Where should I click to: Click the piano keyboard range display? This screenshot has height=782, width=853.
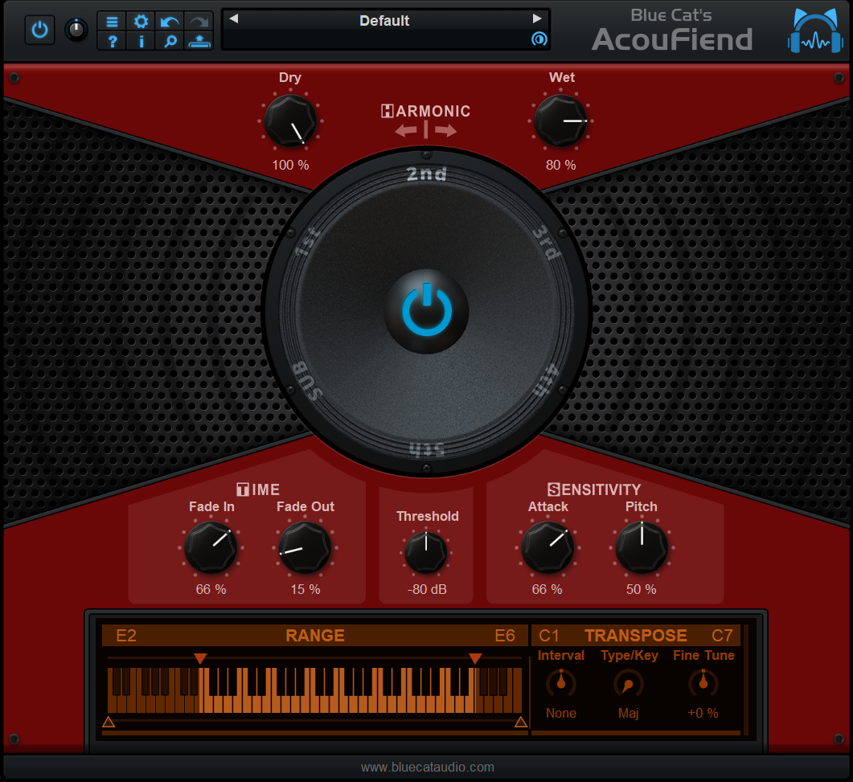314,690
